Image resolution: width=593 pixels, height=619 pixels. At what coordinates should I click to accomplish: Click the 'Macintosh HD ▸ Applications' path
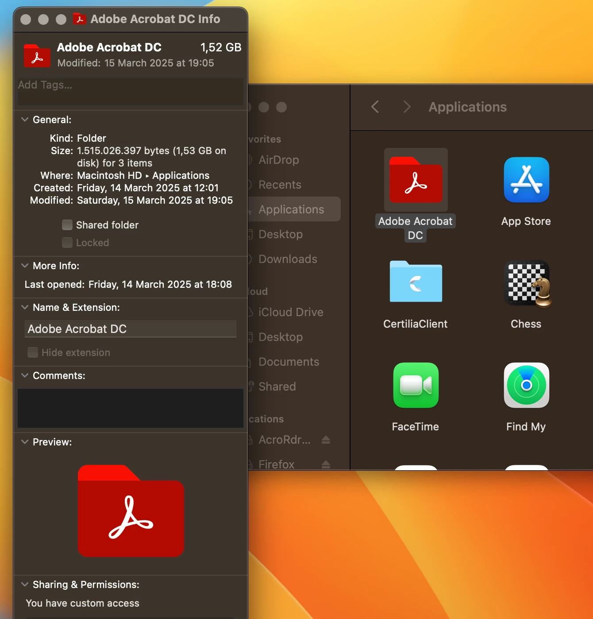[143, 175]
